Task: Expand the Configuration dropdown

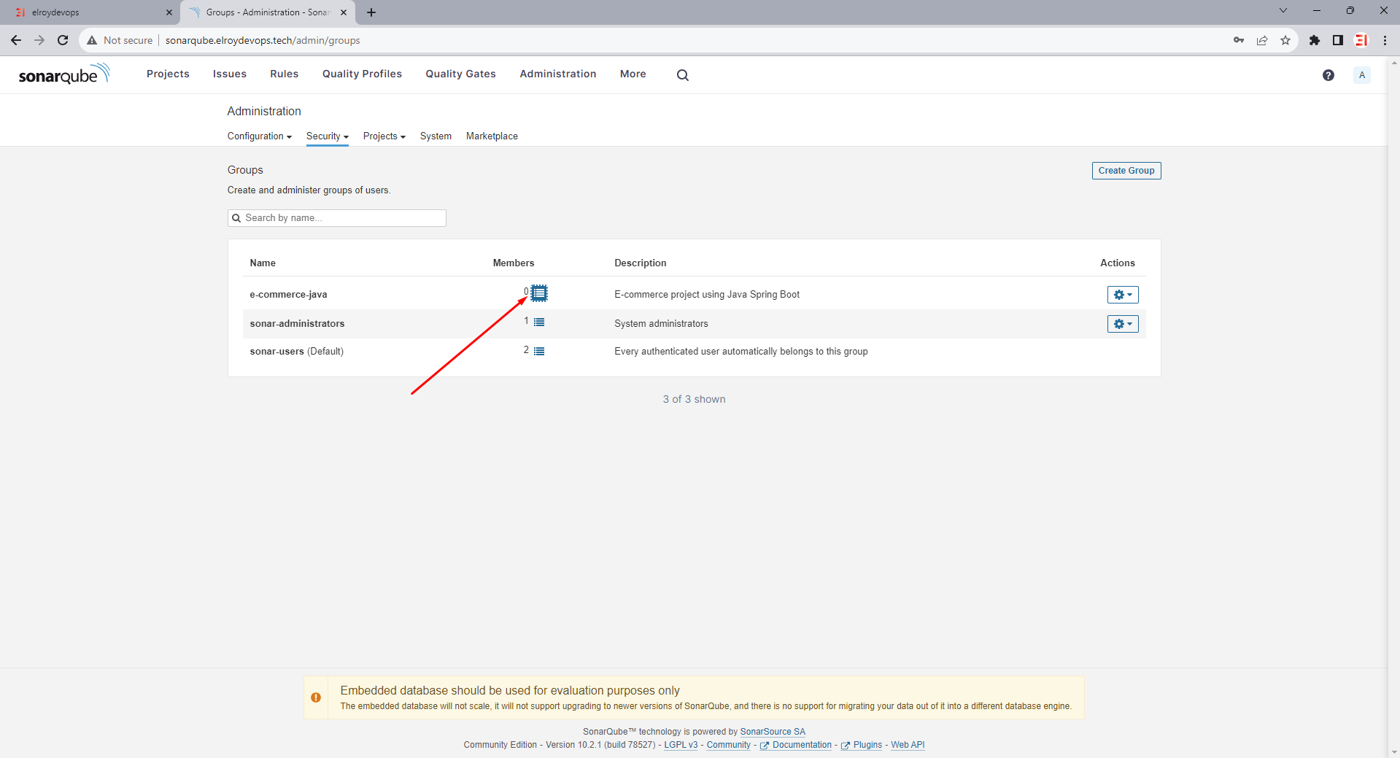Action: point(260,136)
